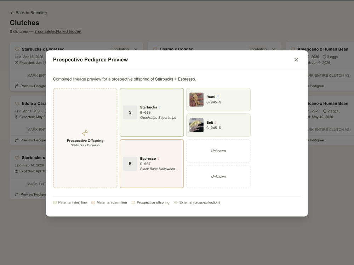Image resolution: width=354 pixels, height=265 pixels.
Task: Open the Americano x Human Bean top clutch title
Action: point(323,49)
